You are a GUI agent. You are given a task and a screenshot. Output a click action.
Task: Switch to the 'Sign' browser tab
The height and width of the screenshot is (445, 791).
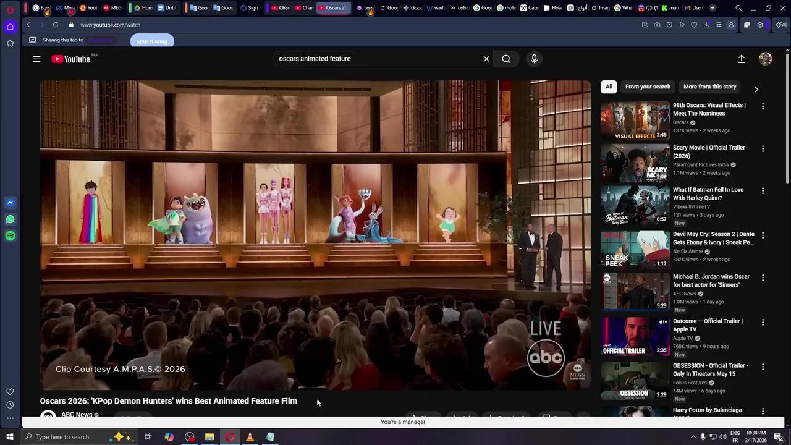click(x=250, y=8)
